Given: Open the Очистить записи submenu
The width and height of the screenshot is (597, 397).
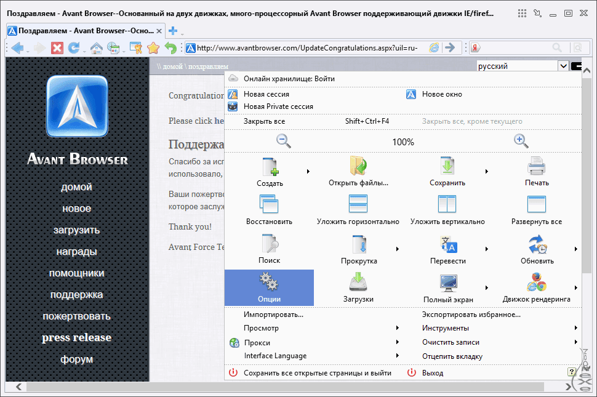Looking at the screenshot, I should [492, 342].
